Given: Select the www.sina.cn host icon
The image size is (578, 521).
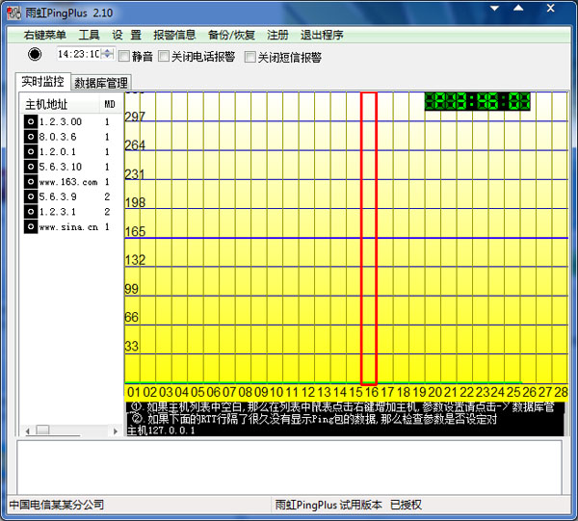Looking at the screenshot, I should 31,226.
